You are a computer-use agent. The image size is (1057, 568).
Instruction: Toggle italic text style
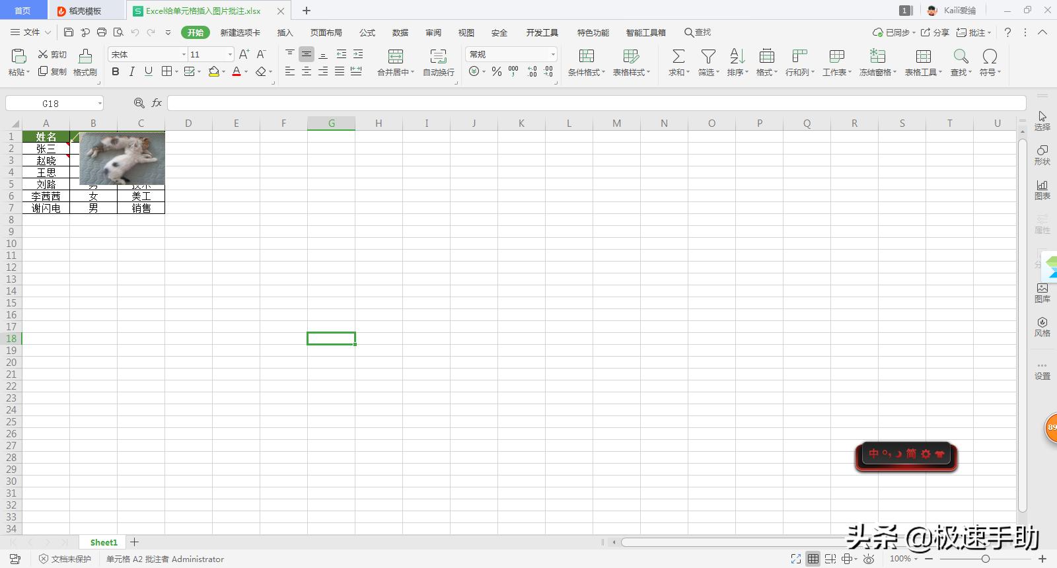[132, 72]
